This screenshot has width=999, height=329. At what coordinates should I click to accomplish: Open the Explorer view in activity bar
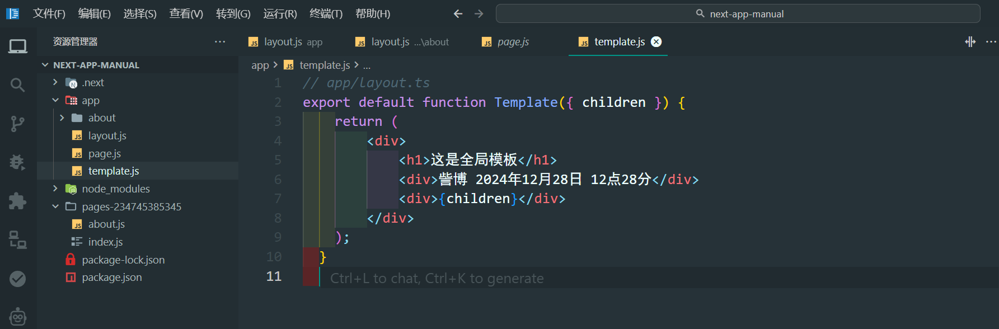point(18,46)
